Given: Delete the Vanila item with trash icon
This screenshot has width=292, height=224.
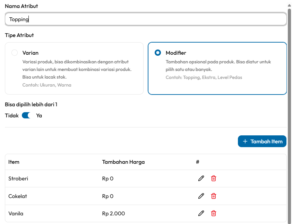Looking at the screenshot, I should [214, 213].
